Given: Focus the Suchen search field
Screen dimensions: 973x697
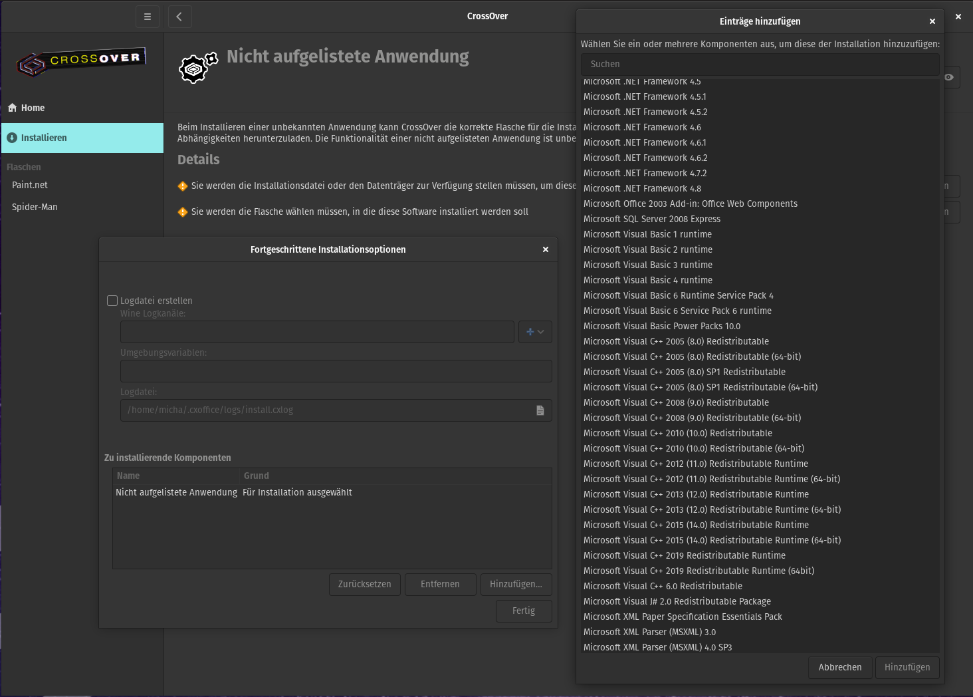Looking at the screenshot, I should click(x=760, y=65).
